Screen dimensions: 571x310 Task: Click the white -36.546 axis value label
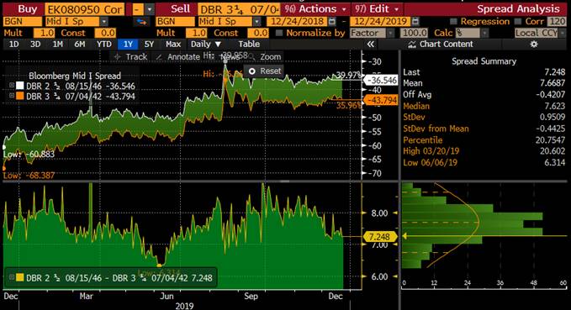coord(382,81)
